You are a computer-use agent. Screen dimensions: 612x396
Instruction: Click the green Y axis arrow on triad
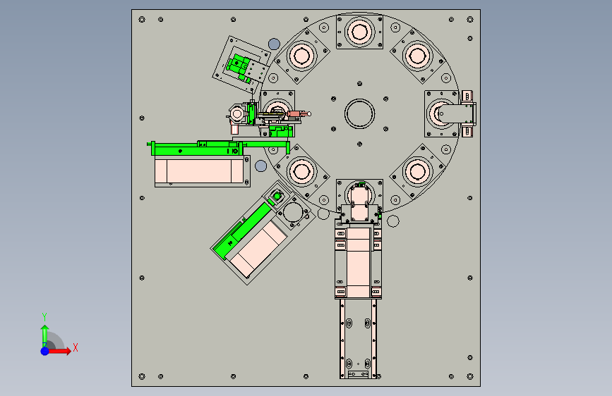click(x=45, y=336)
